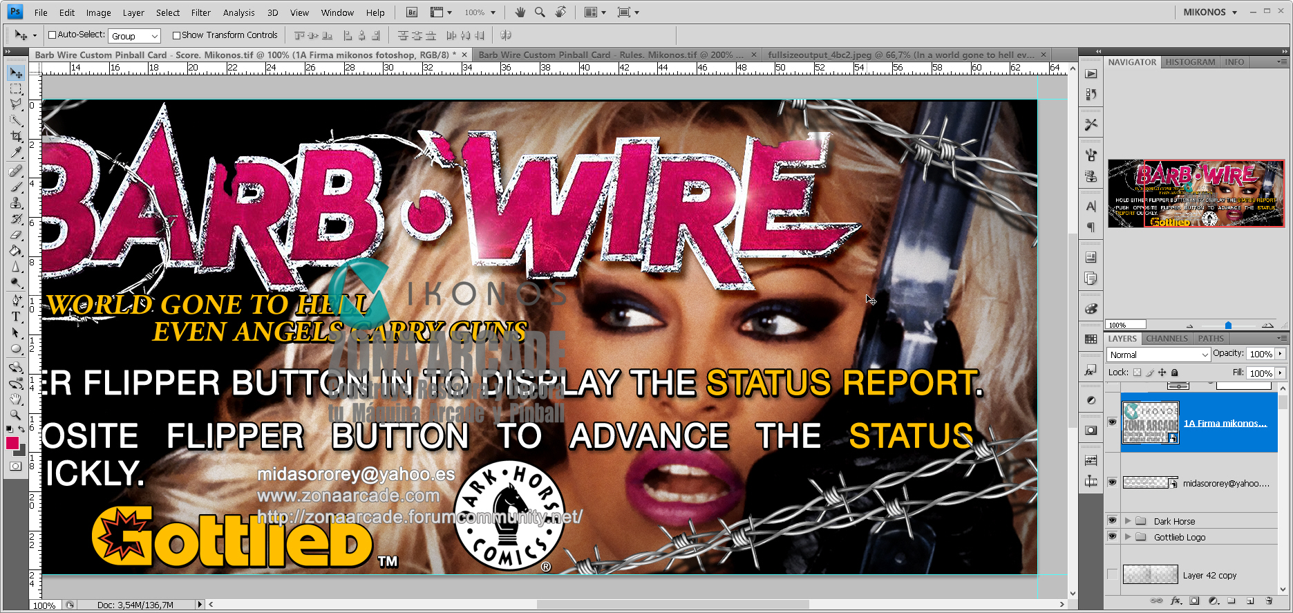Delete layer with trash icon
1293x613 pixels.
click(x=1269, y=601)
